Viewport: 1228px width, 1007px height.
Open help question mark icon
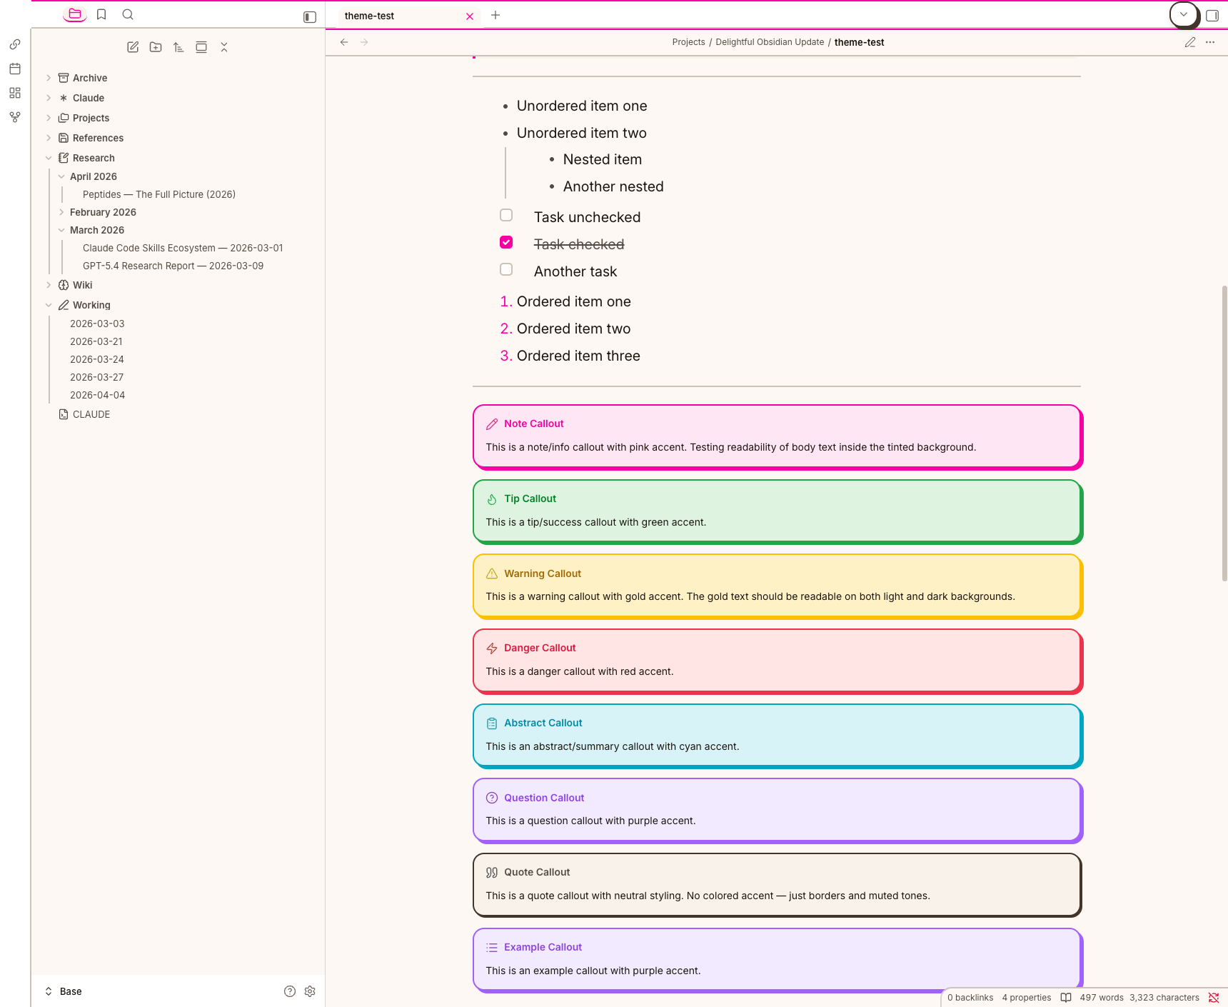pyautogui.click(x=290, y=991)
